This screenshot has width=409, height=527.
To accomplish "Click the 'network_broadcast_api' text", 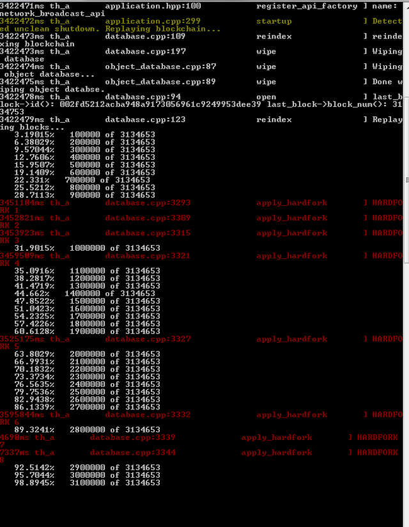I will point(52,14).
